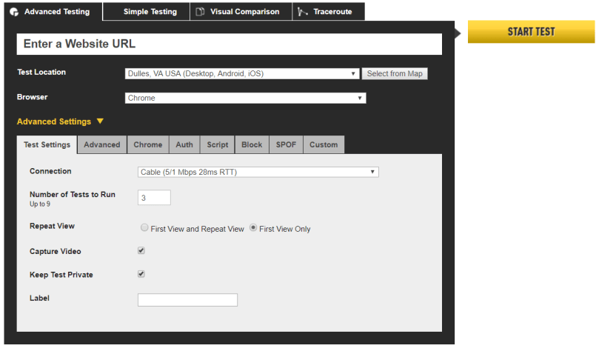Click the Label text input field
Image resolution: width=599 pixels, height=351 pixels.
click(187, 300)
